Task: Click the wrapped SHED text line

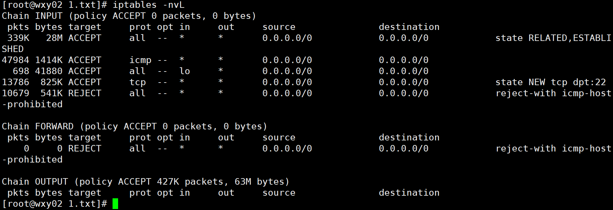Action: pyautogui.click(x=13, y=49)
